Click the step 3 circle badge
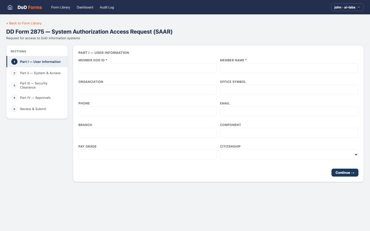Image resolution: width=370 pixels, height=231 pixels. pos(14,85)
